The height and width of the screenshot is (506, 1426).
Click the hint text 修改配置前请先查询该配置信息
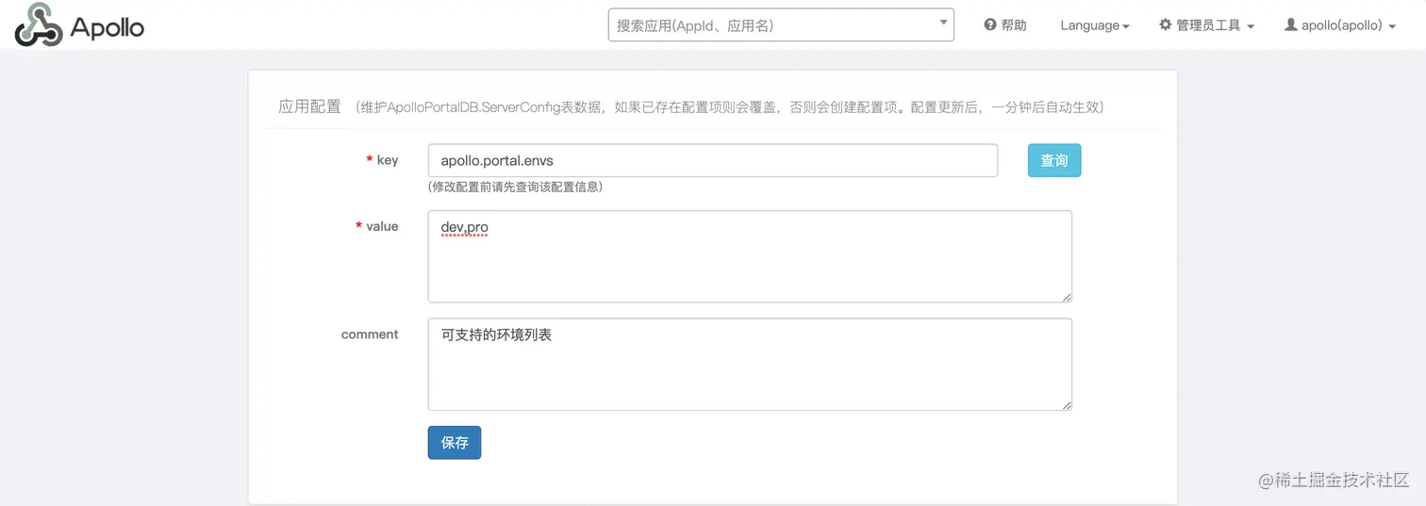(515, 187)
